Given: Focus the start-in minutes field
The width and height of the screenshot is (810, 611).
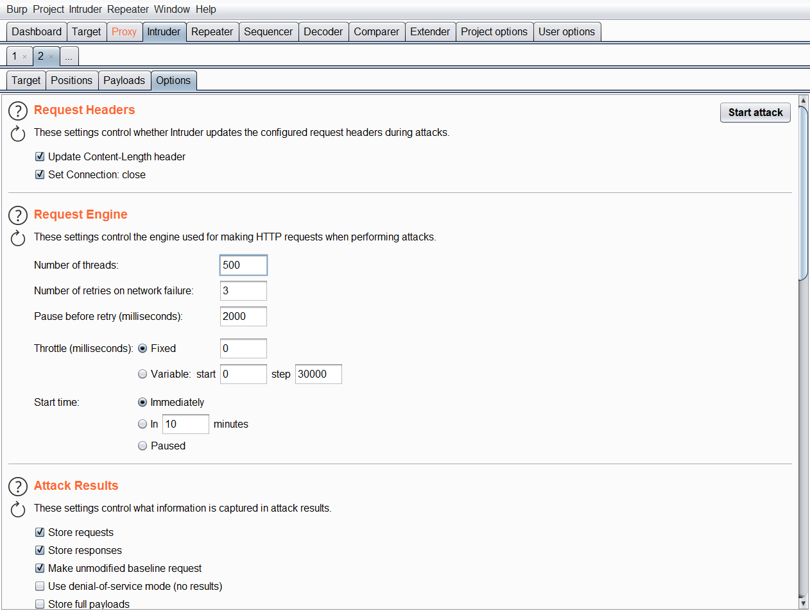Looking at the screenshot, I should pos(185,424).
